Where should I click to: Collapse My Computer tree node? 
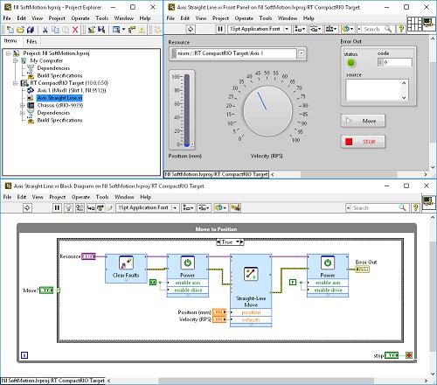click(x=16, y=60)
